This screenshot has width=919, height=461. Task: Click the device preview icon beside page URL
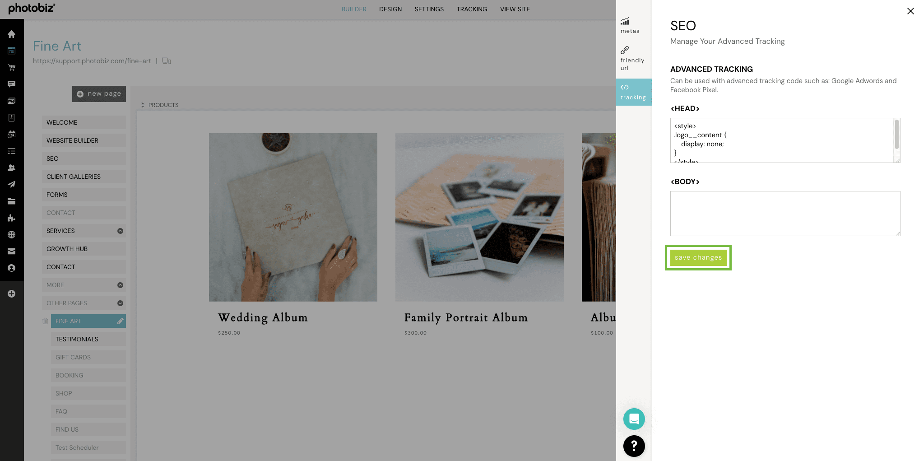click(x=167, y=61)
